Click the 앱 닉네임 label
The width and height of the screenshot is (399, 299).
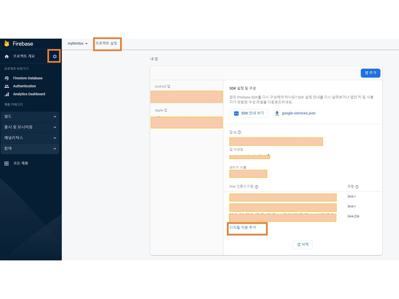236,149
